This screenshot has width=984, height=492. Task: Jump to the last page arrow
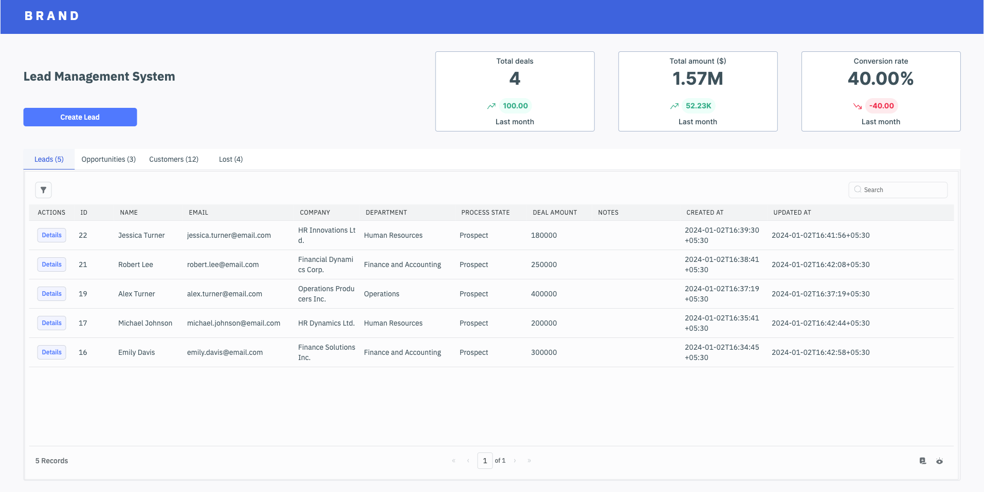tap(529, 461)
